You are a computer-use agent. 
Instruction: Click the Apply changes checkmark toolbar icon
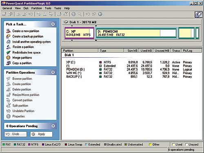[100, 14]
